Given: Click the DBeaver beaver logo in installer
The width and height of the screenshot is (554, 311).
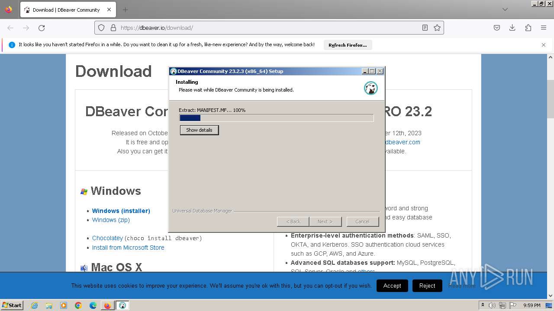Looking at the screenshot, I should click(x=371, y=88).
